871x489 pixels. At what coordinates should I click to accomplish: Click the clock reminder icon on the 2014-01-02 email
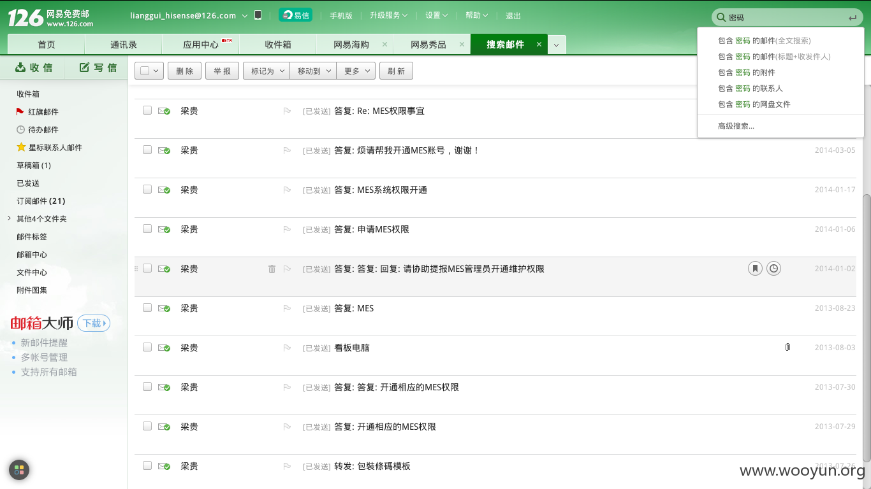773,269
